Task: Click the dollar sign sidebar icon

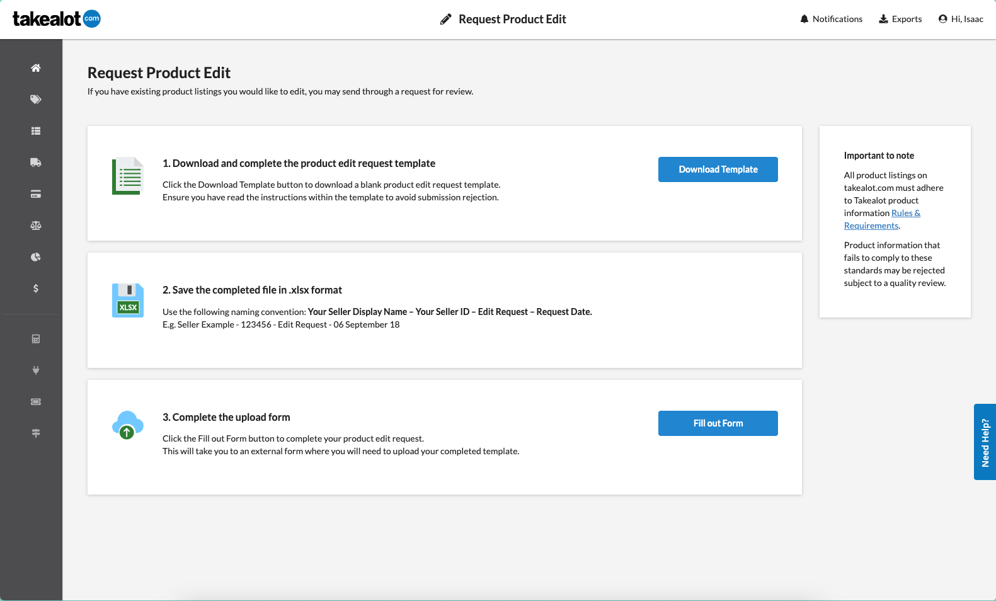Action: click(x=36, y=289)
